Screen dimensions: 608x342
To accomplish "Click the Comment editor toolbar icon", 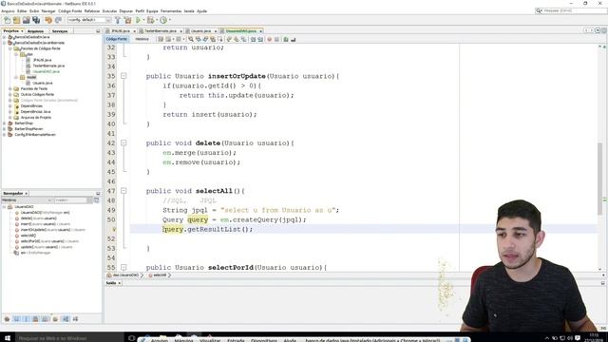I will point(286,39).
